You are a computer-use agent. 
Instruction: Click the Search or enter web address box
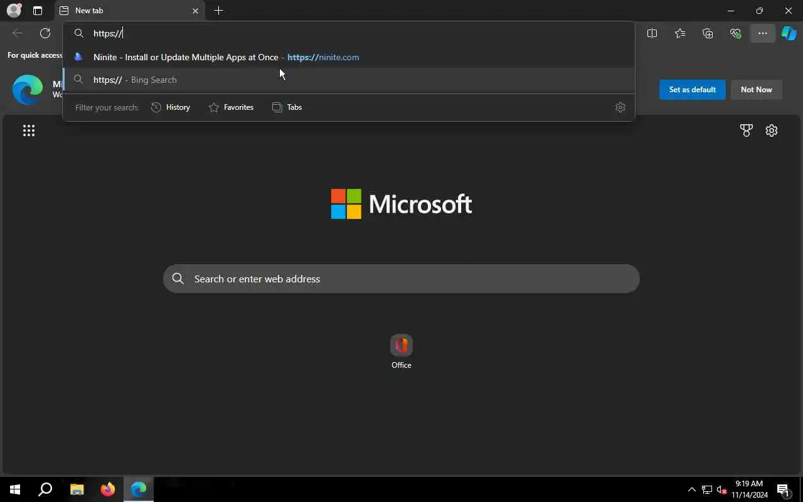click(401, 279)
